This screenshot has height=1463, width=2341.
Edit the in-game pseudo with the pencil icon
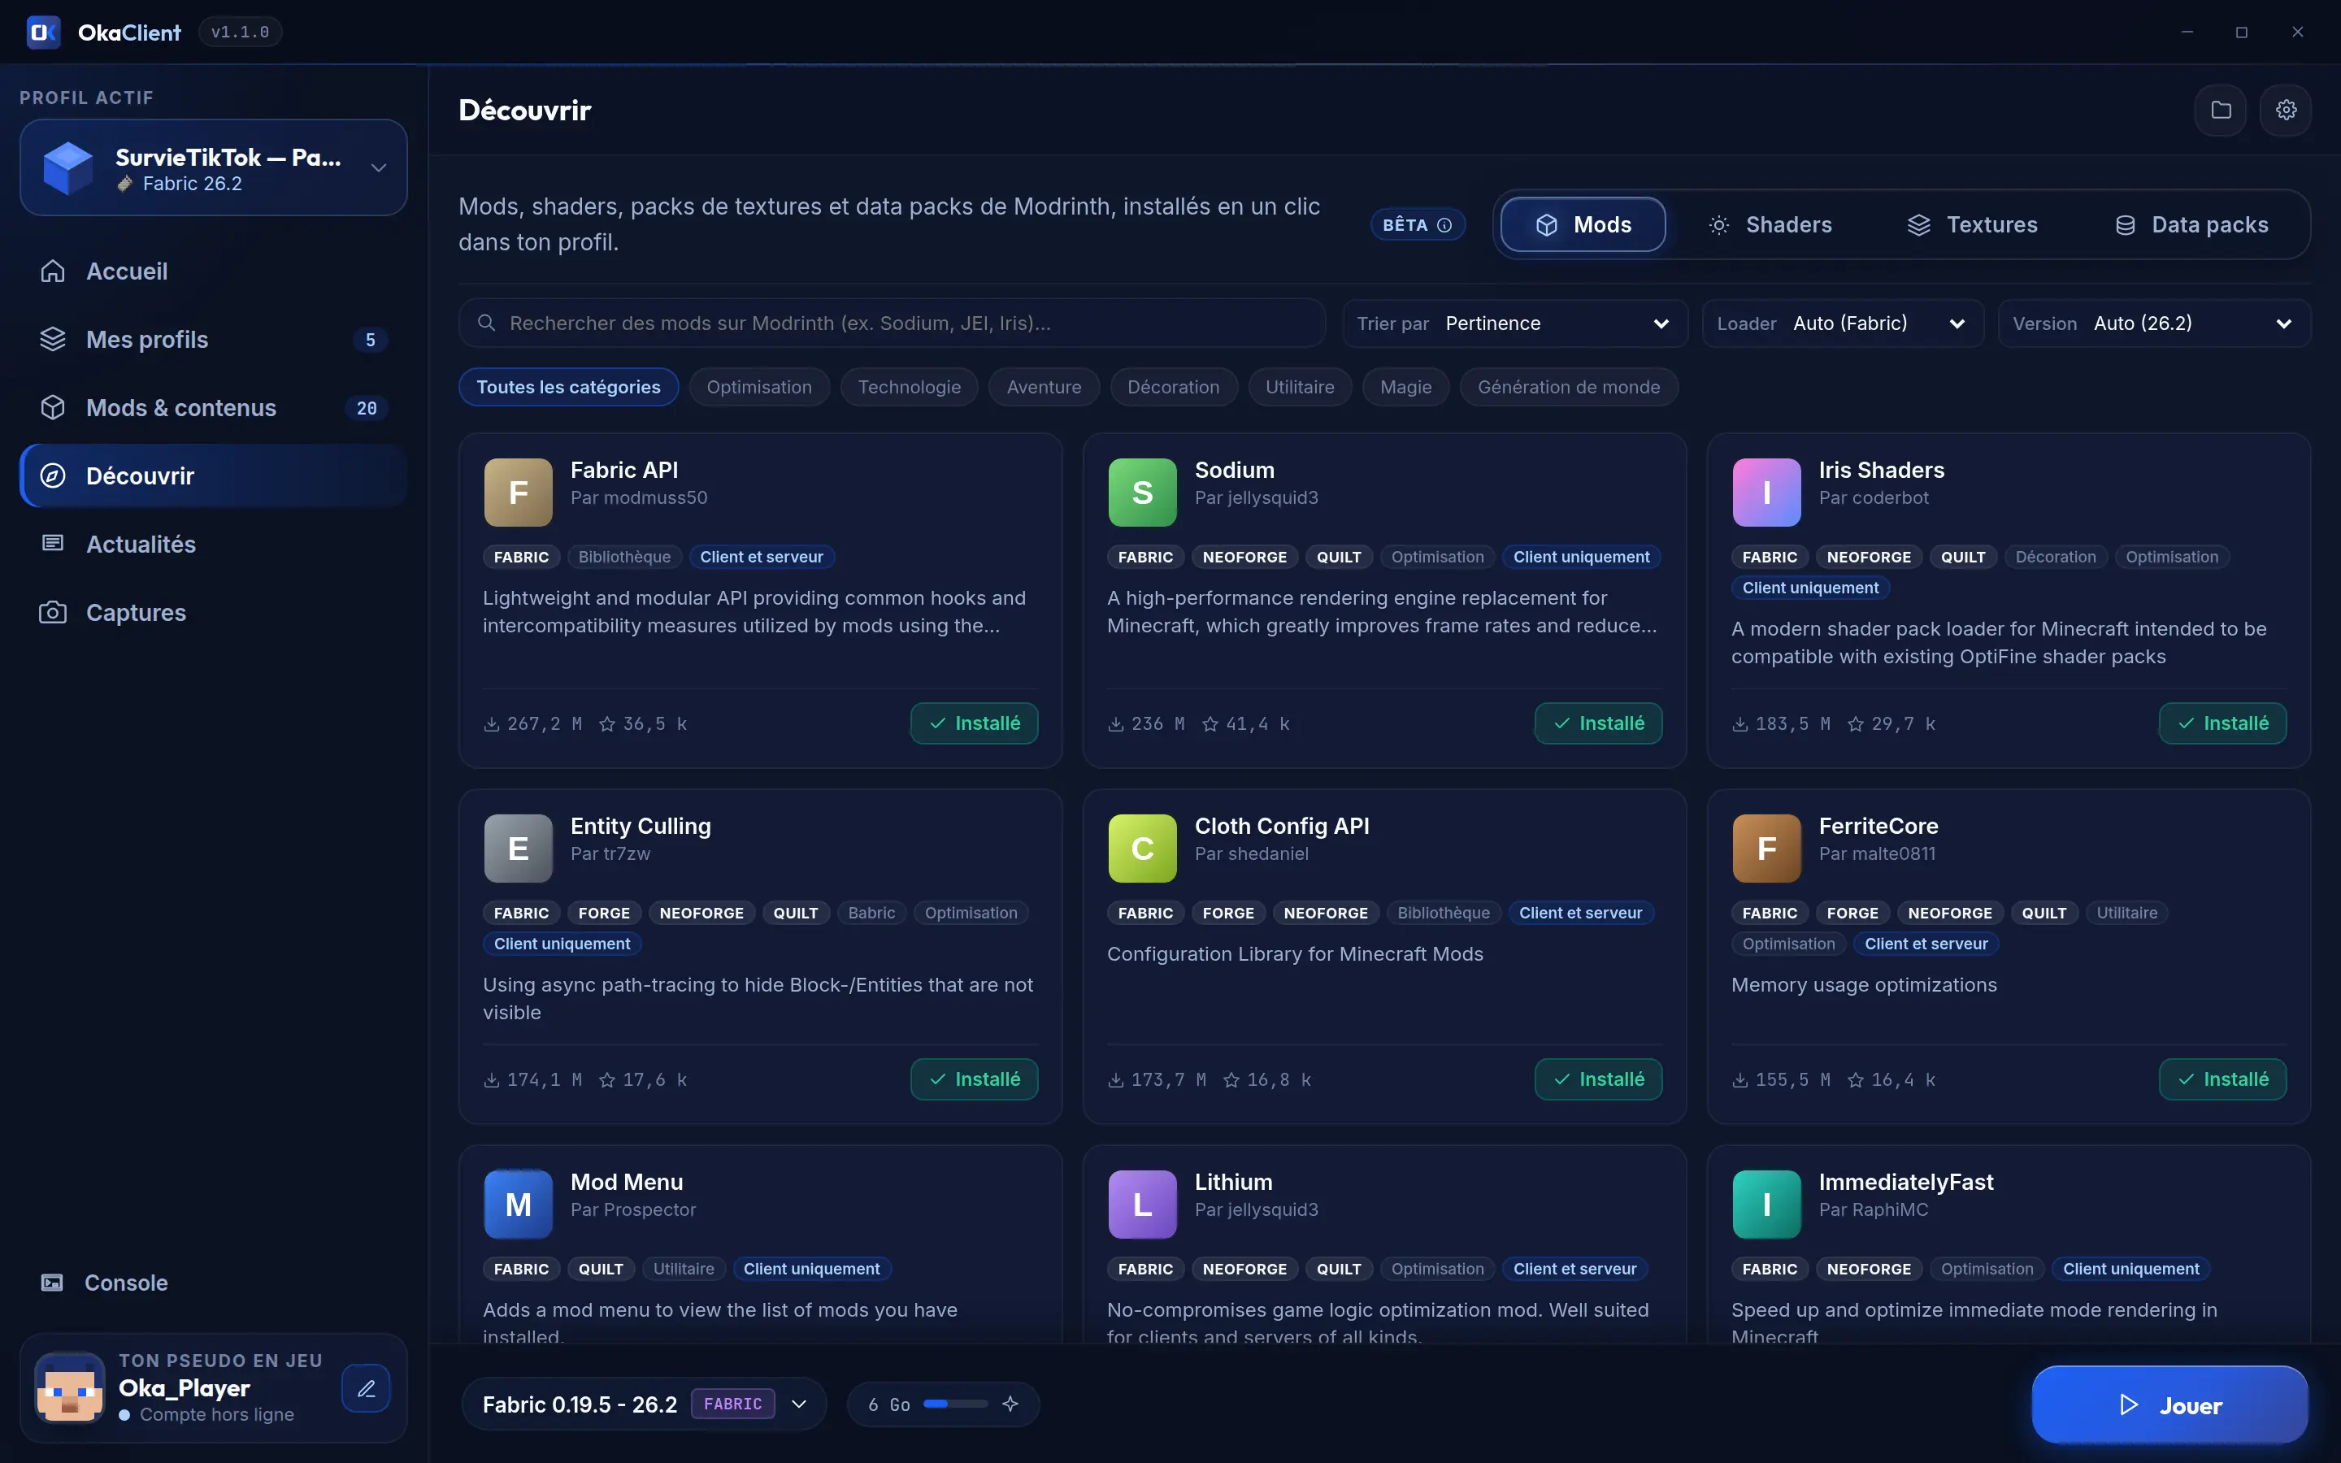[366, 1388]
